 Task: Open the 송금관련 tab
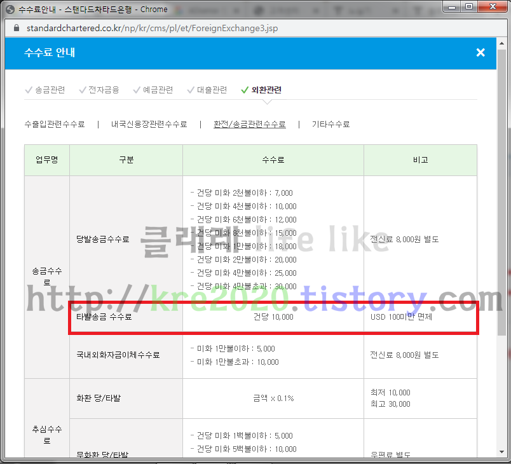(45, 90)
